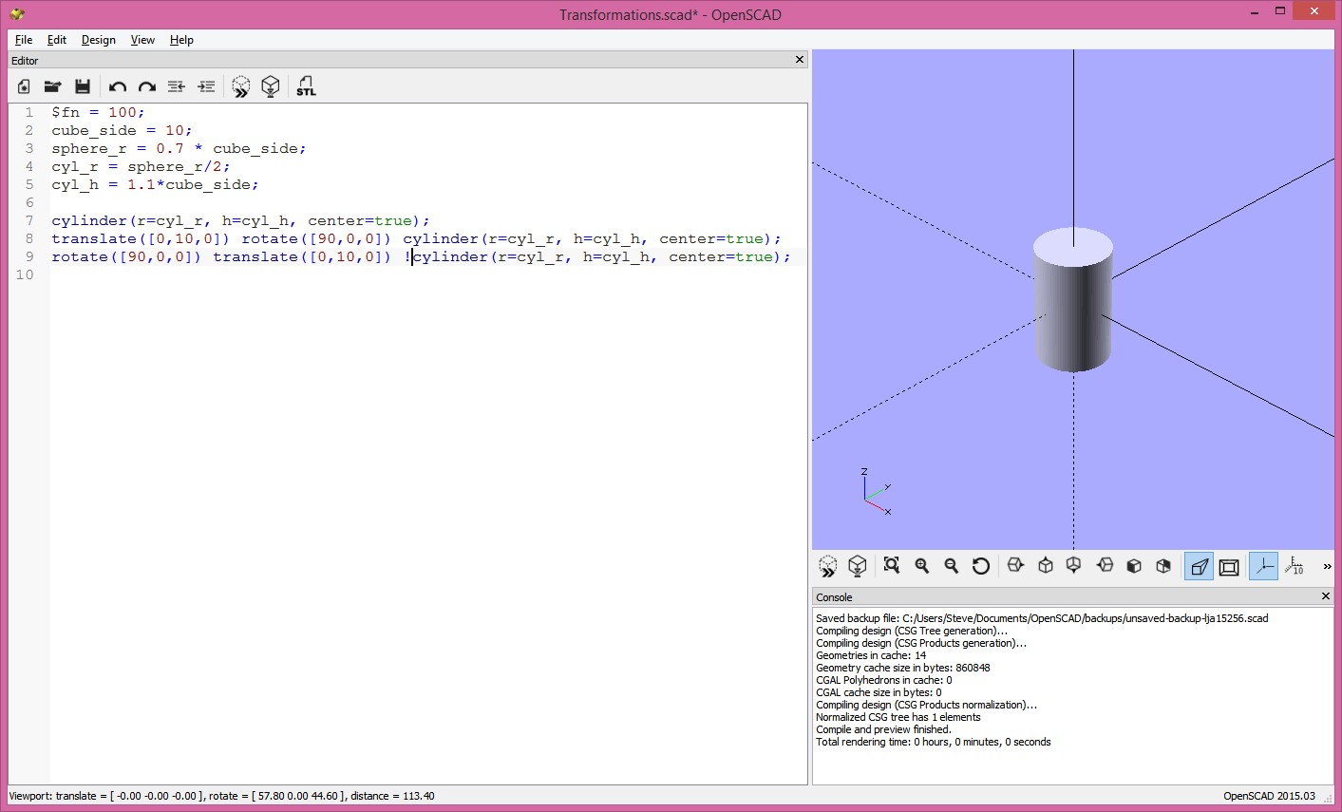This screenshot has width=1342, height=812.
Task: Open the File menu
Action: coord(23,40)
